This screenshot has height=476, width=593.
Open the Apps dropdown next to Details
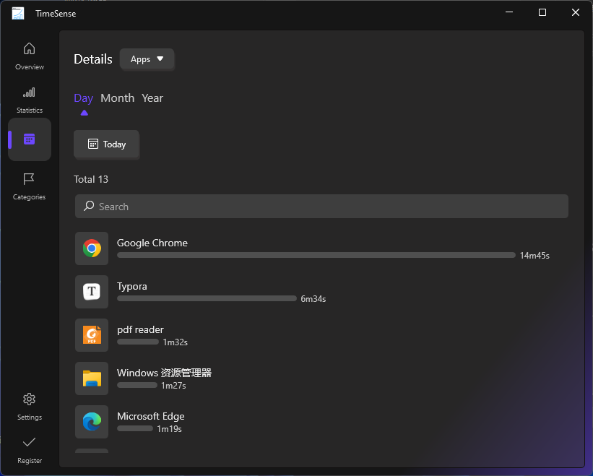pos(147,59)
